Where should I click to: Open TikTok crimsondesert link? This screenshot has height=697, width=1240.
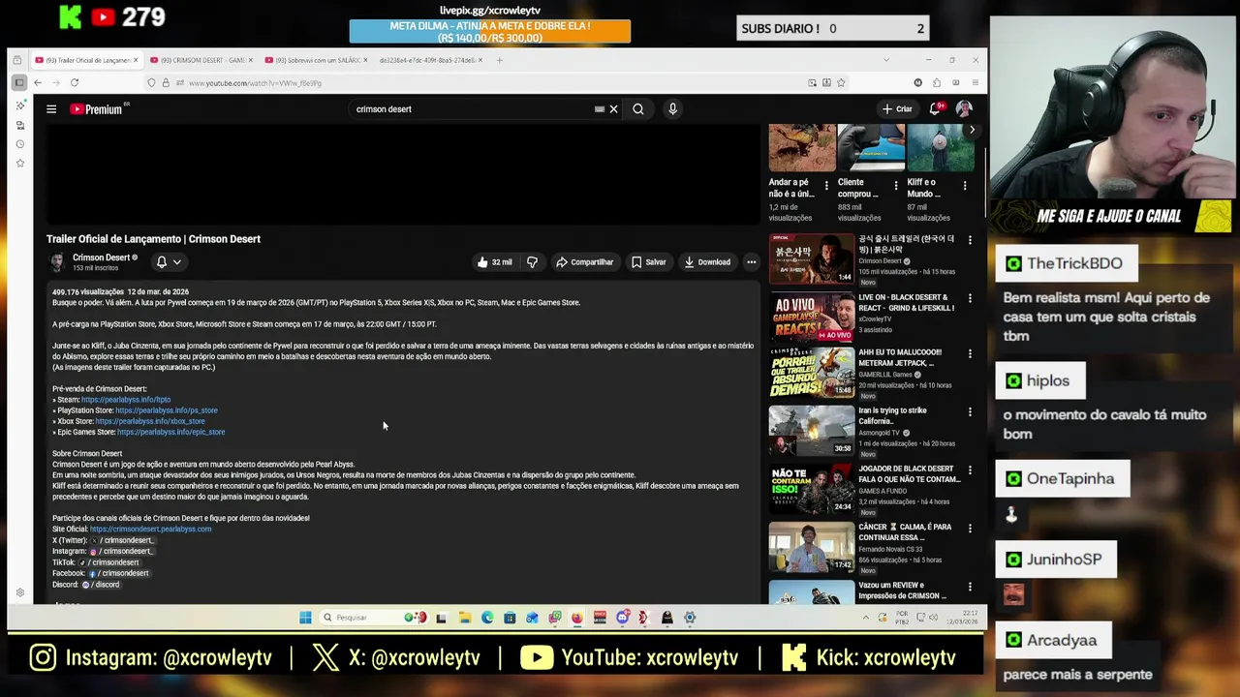click(x=108, y=562)
